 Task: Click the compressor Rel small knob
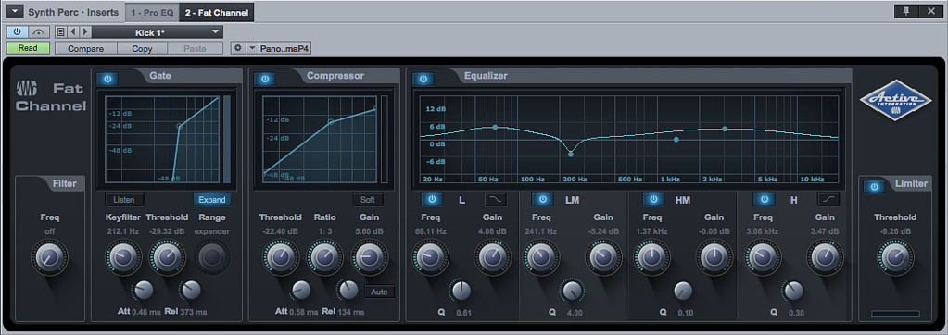pos(348,291)
